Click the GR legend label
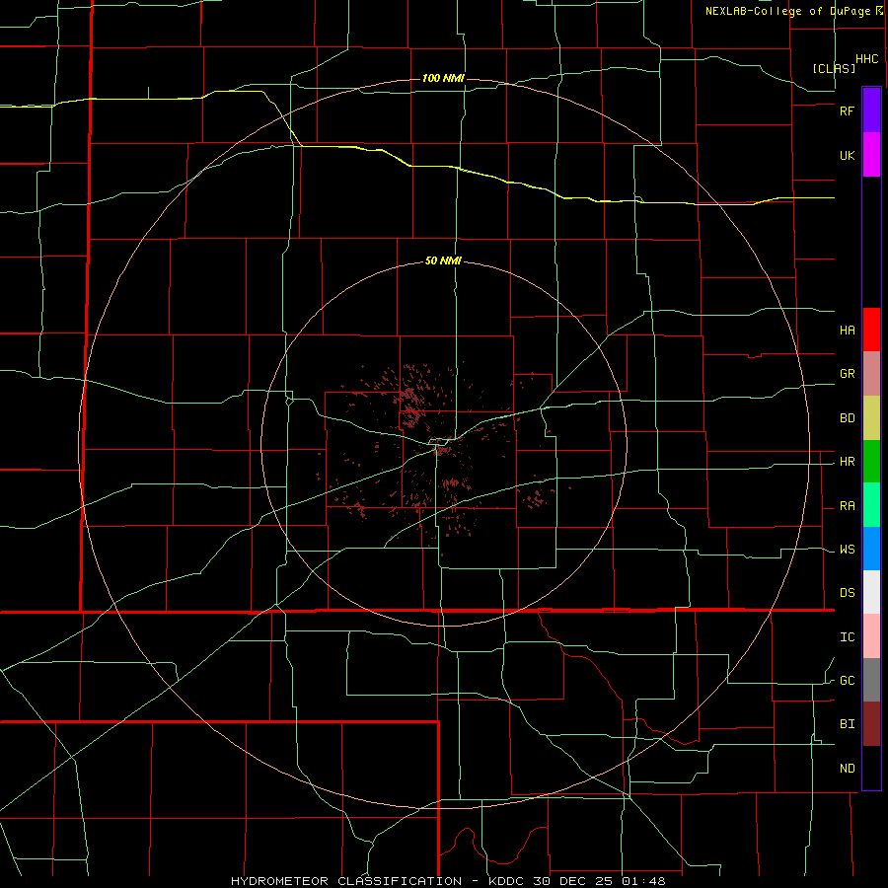 point(847,374)
